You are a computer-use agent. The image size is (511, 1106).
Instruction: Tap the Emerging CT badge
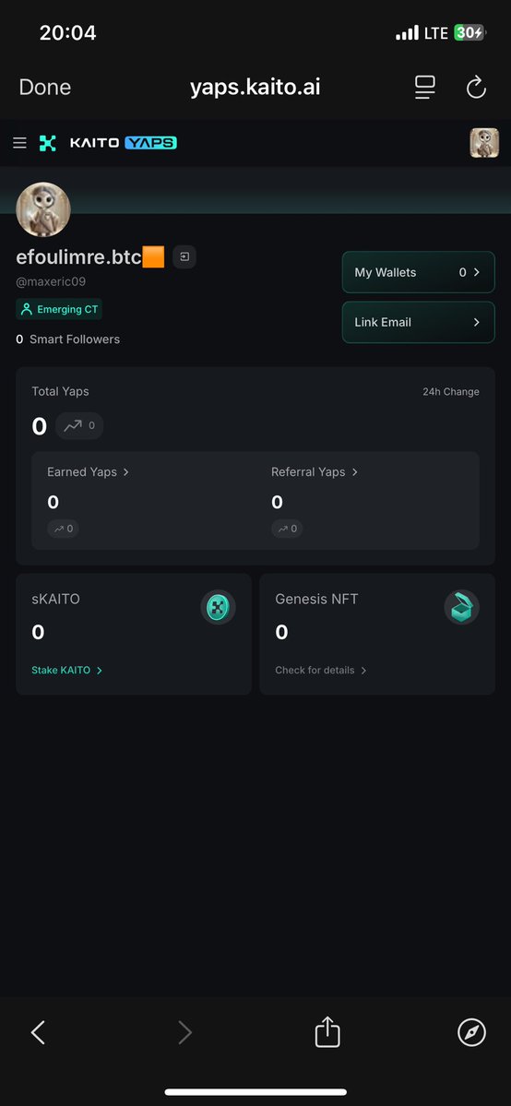pyautogui.click(x=59, y=309)
